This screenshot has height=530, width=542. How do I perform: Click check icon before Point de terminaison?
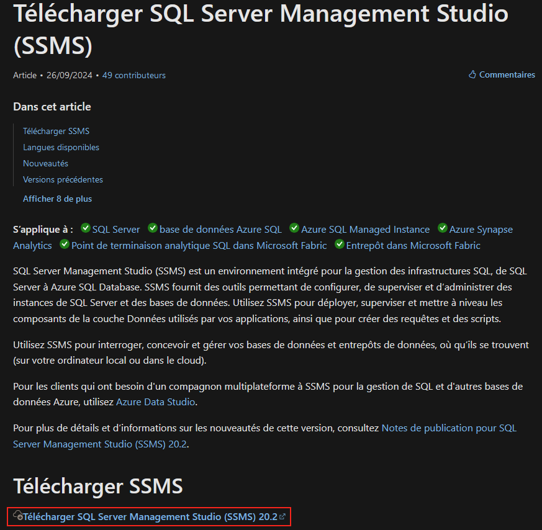[x=65, y=245]
